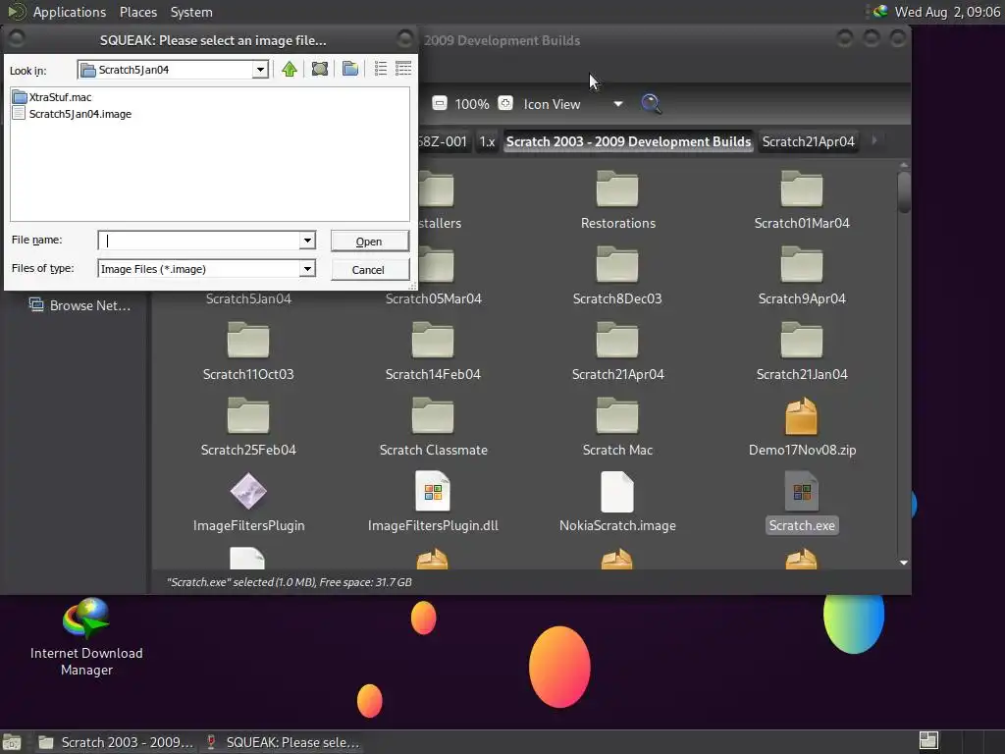Viewport: 1005px width, 754px height.
Task: Click the show desktop taskbar icon
Action: tap(12, 742)
